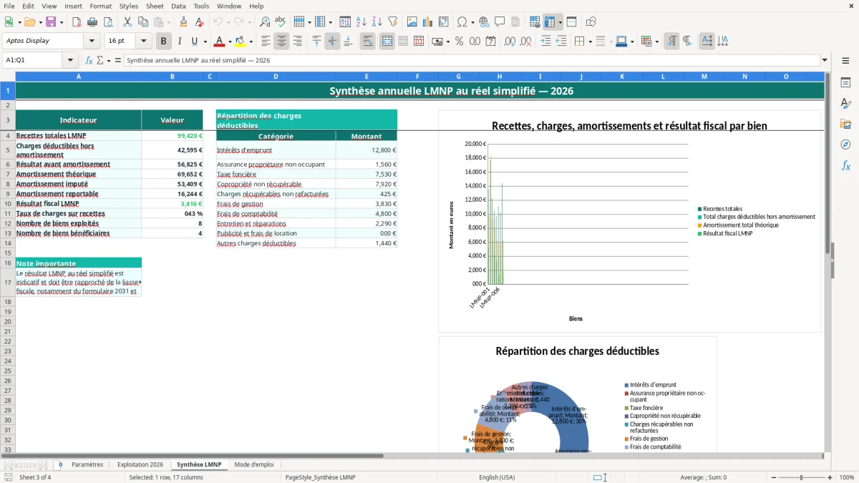Click the Save document icon
The image size is (859, 483).
[50, 22]
